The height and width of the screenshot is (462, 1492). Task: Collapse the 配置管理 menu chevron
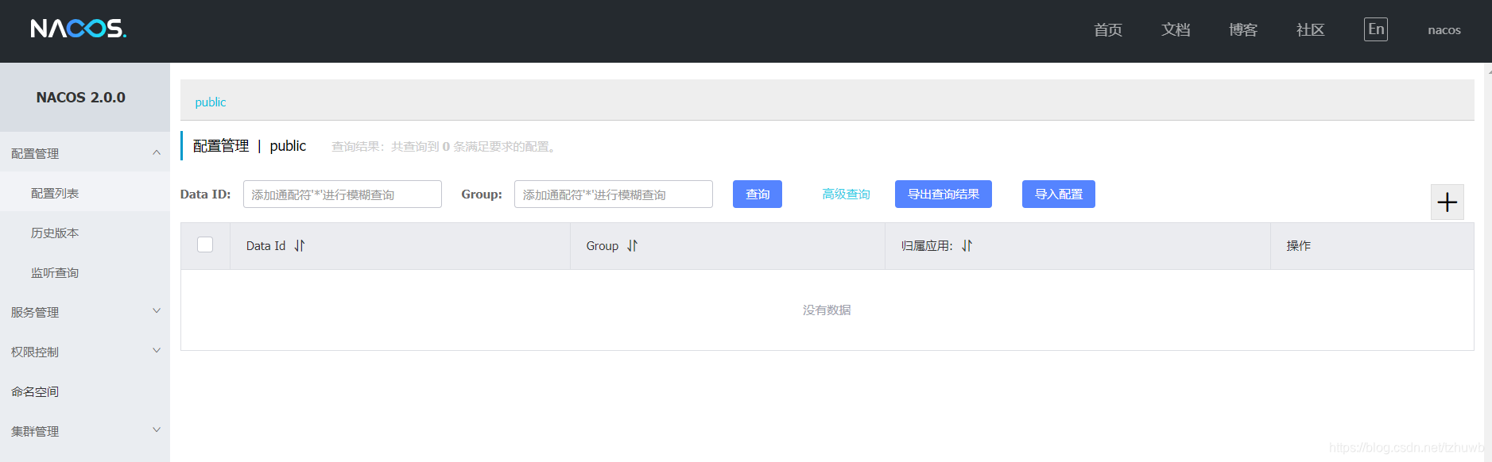click(x=157, y=152)
